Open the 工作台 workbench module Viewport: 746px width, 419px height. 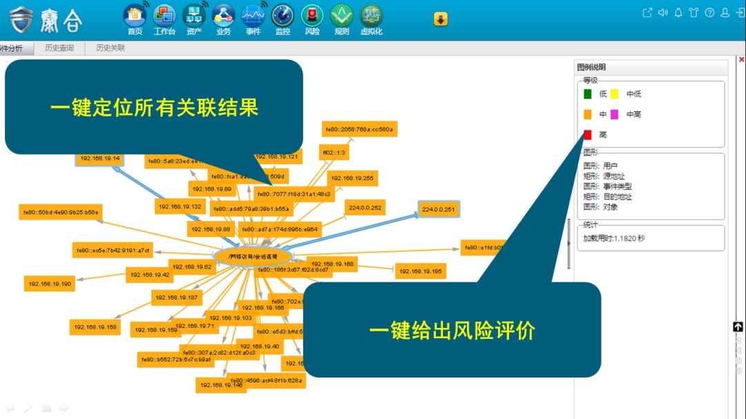tap(164, 17)
